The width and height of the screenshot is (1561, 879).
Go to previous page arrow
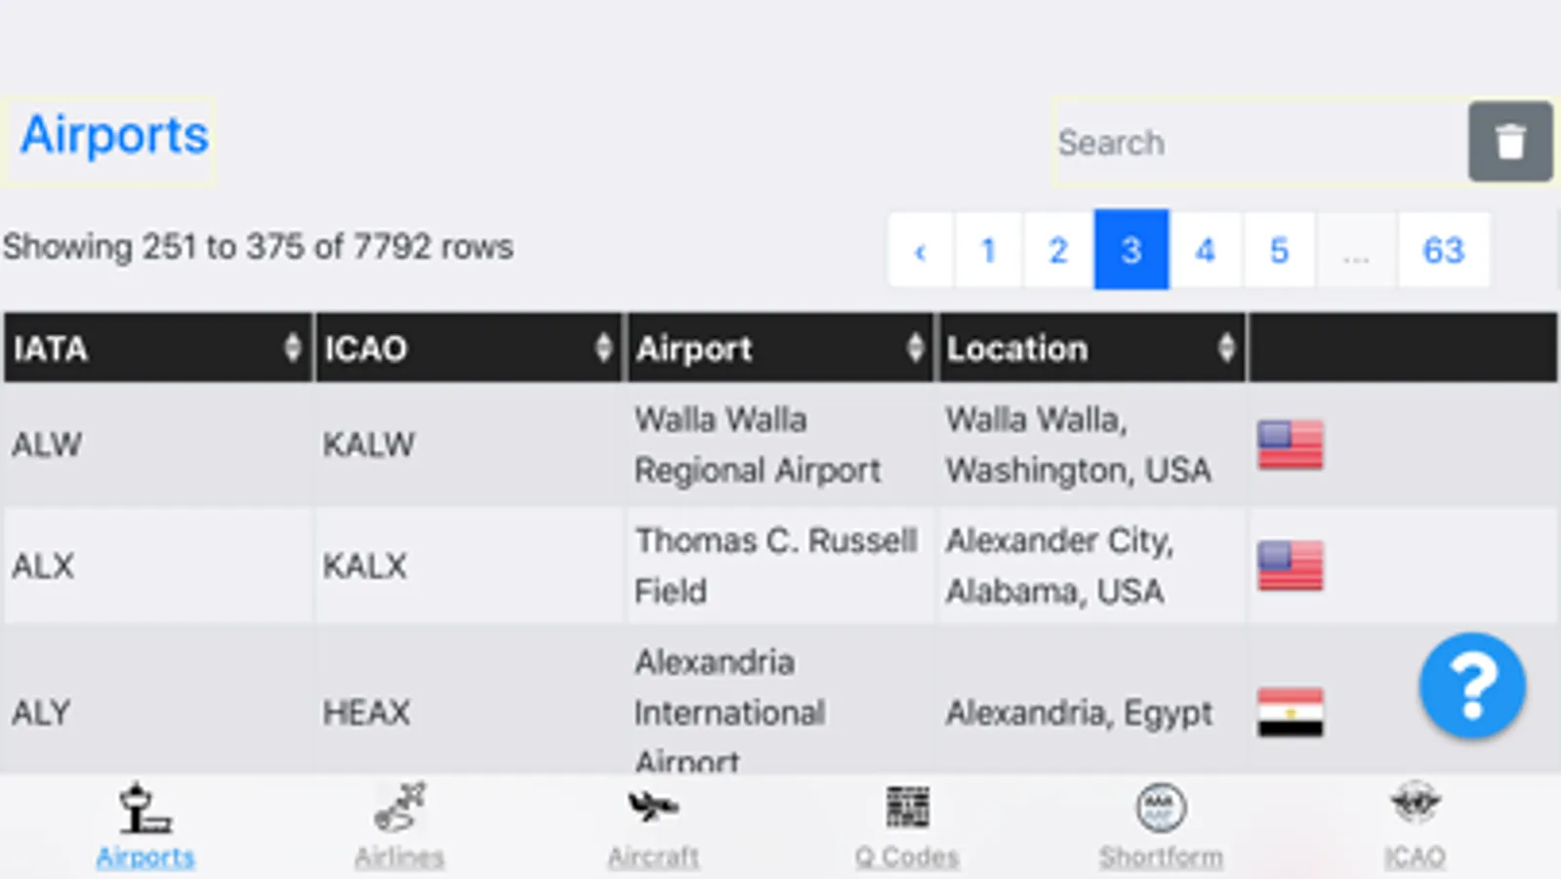pyautogui.click(x=920, y=250)
